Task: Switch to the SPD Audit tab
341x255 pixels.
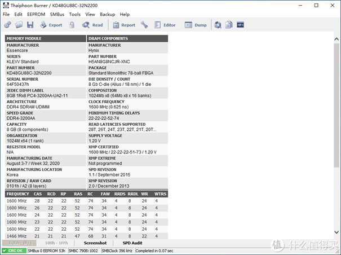Action: [x=132, y=243]
